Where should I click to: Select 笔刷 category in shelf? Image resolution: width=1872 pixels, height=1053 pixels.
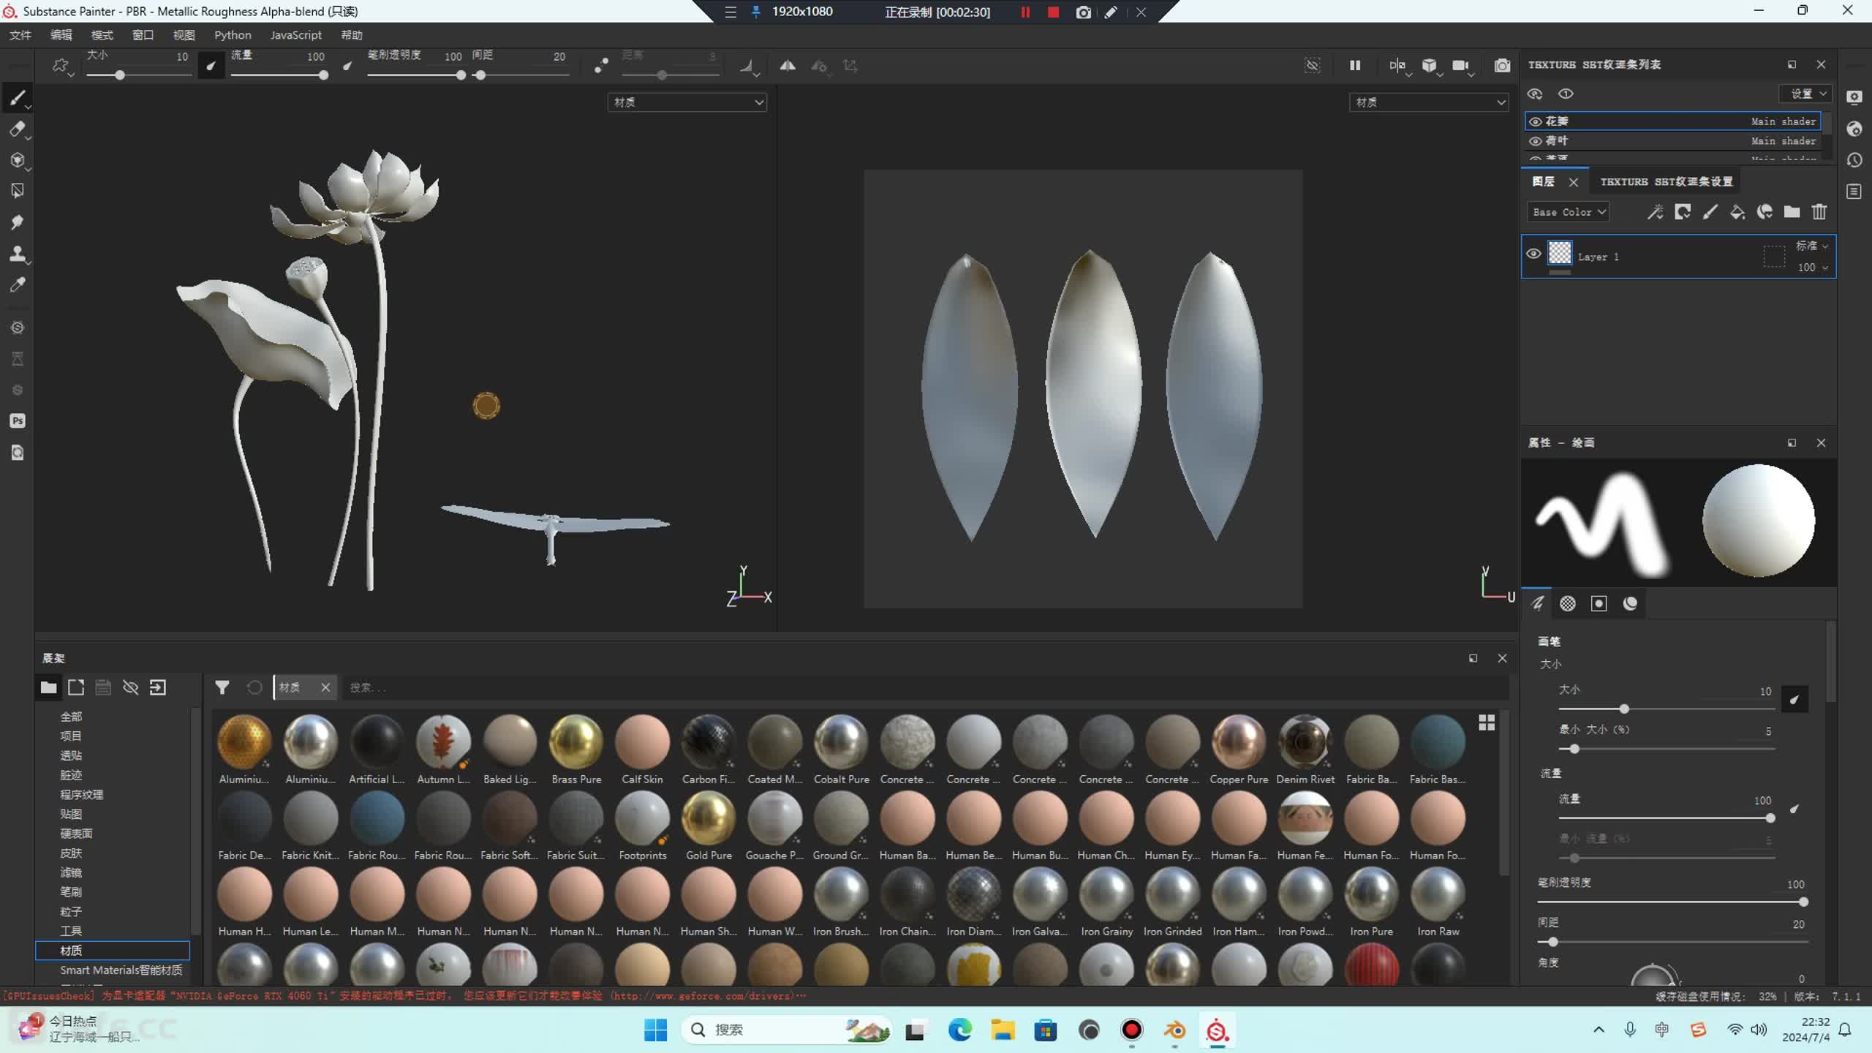pyautogui.click(x=71, y=892)
